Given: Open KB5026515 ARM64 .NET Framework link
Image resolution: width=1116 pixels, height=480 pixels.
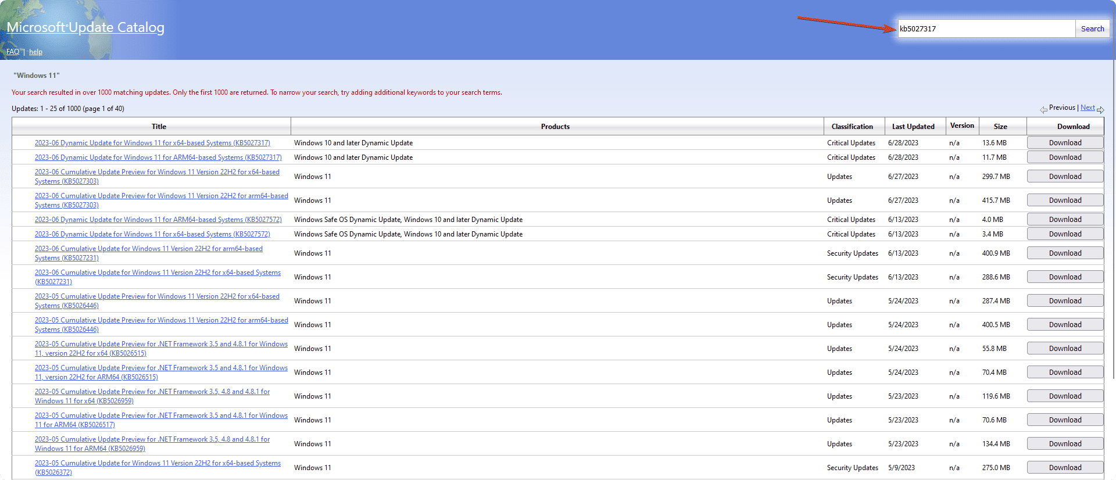Looking at the screenshot, I should [161, 372].
